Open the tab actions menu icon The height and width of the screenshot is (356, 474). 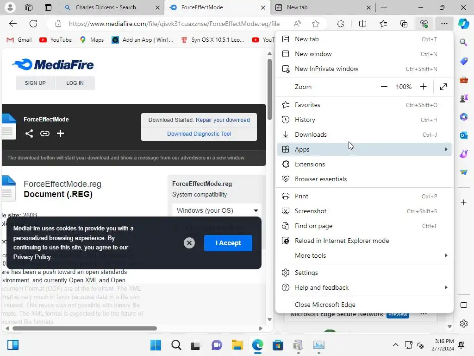pyautogui.click(x=48, y=7)
